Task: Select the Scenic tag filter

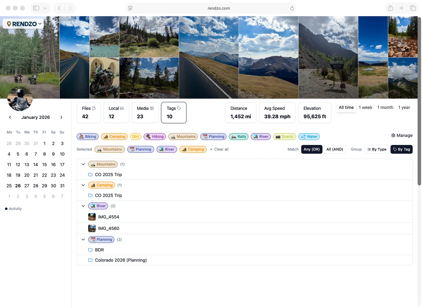Action: (x=284, y=136)
